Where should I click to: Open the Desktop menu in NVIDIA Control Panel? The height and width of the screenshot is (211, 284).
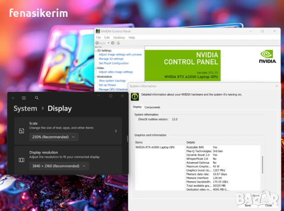[119, 37]
